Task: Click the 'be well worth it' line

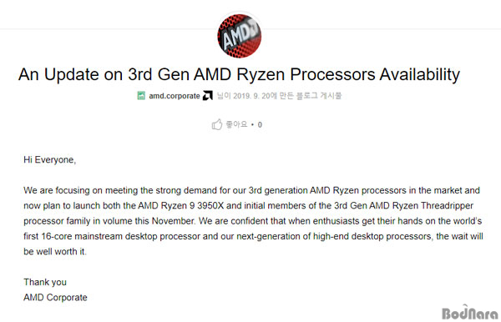Action: 55,251
